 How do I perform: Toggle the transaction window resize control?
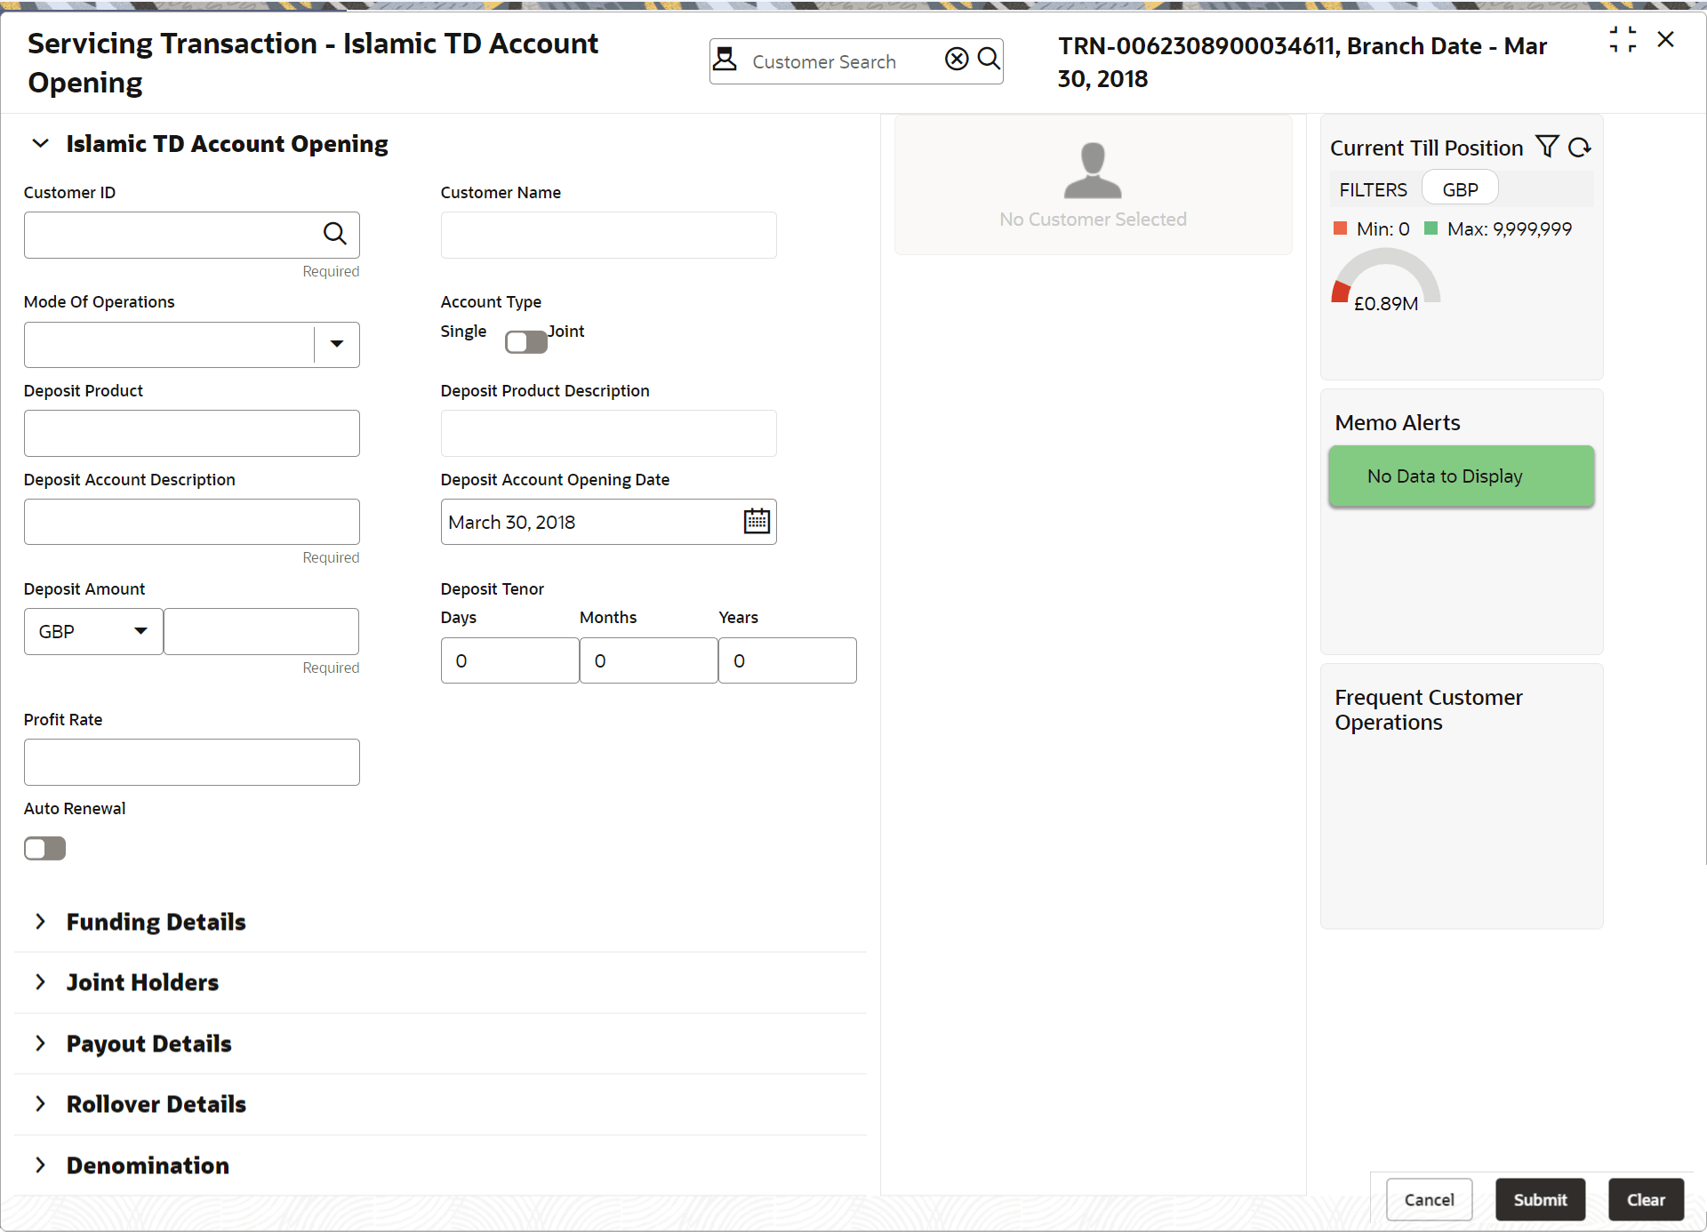(1623, 39)
